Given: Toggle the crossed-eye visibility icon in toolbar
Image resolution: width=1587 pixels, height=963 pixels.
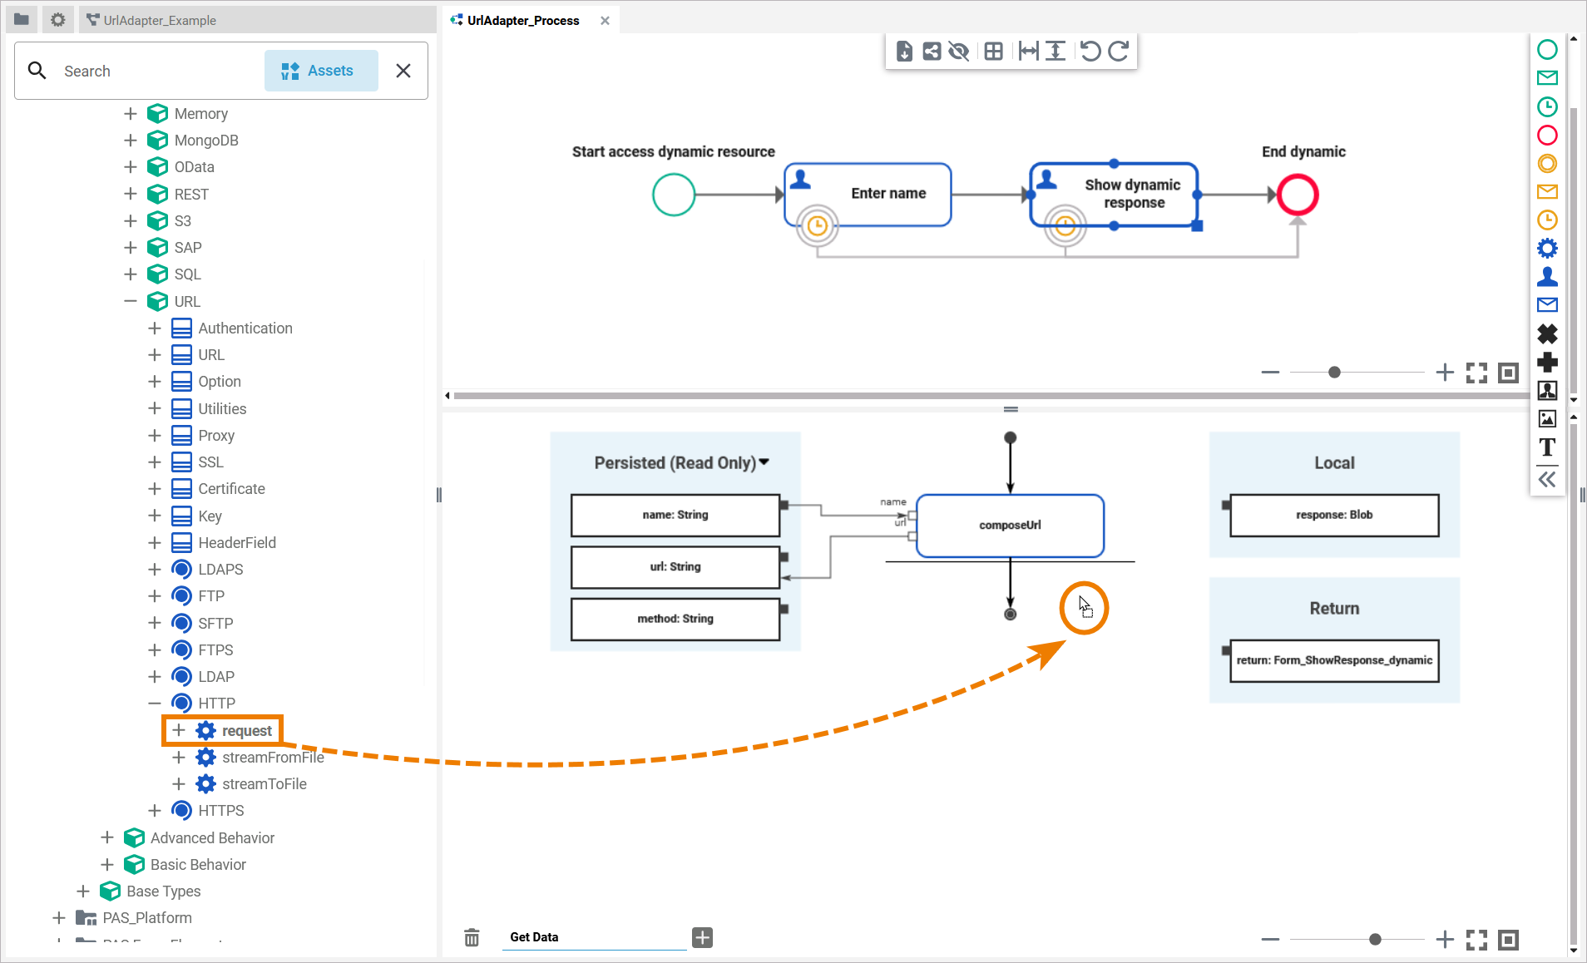Looking at the screenshot, I should [959, 52].
